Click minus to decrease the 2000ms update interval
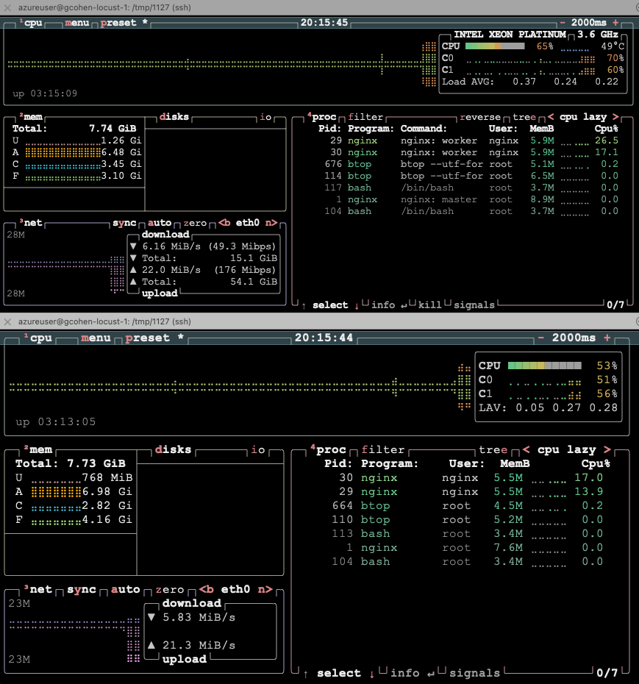This screenshot has width=639, height=684. click(563, 23)
